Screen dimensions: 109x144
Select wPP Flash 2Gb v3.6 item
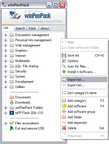(x=29, y=113)
